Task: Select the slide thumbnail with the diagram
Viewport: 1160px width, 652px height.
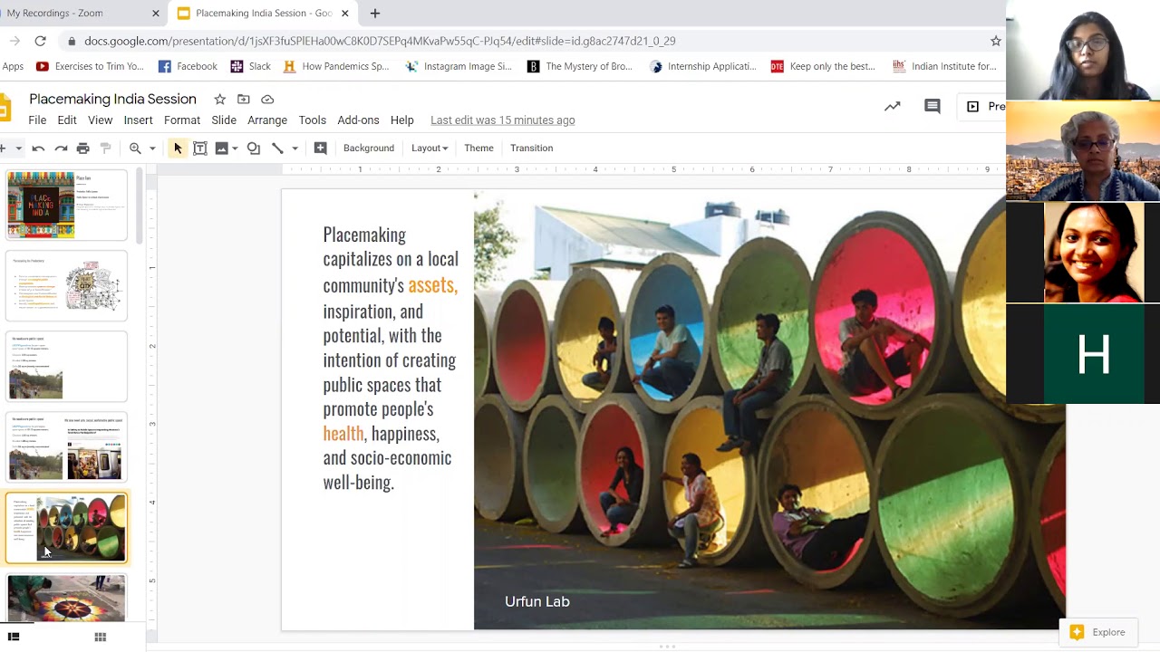Action: pyautogui.click(x=67, y=287)
